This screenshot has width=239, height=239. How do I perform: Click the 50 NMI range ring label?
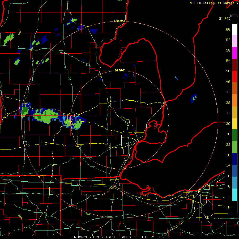pos(119,70)
